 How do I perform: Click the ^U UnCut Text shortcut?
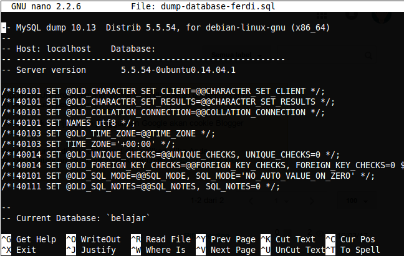(x=292, y=250)
